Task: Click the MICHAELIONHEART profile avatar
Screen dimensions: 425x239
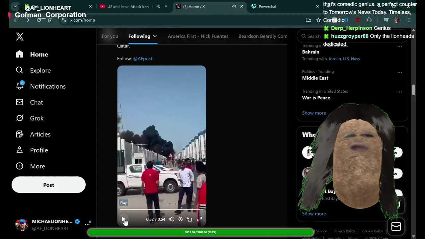Action: 22,225
